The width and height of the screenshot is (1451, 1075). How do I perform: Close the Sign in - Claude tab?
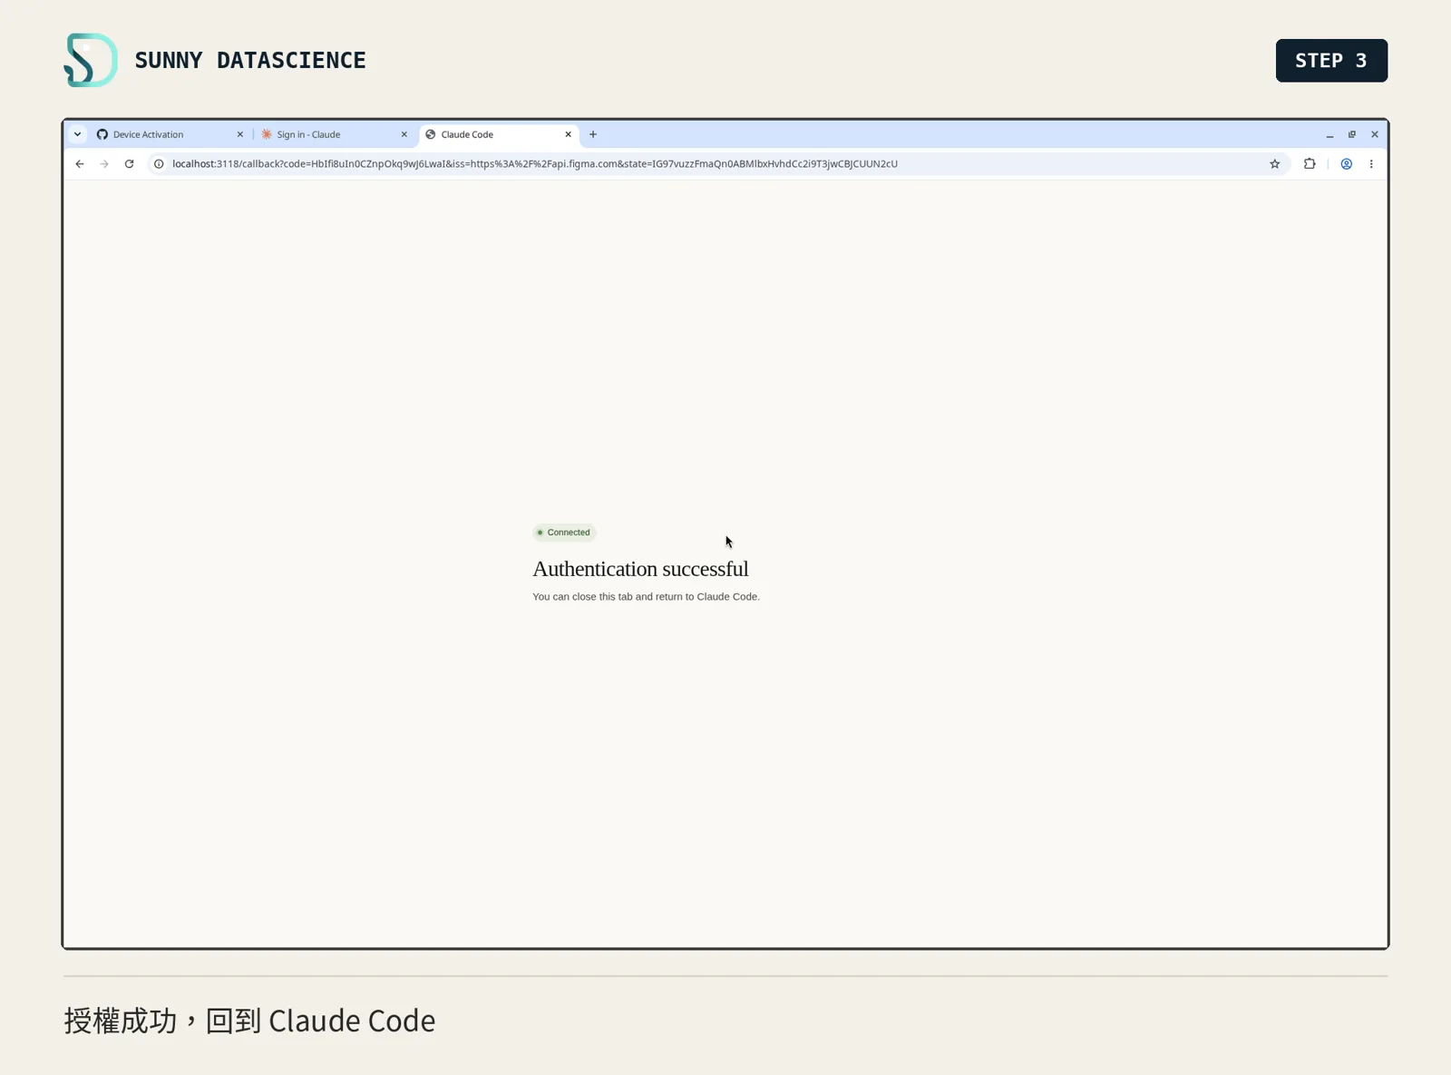[404, 134]
